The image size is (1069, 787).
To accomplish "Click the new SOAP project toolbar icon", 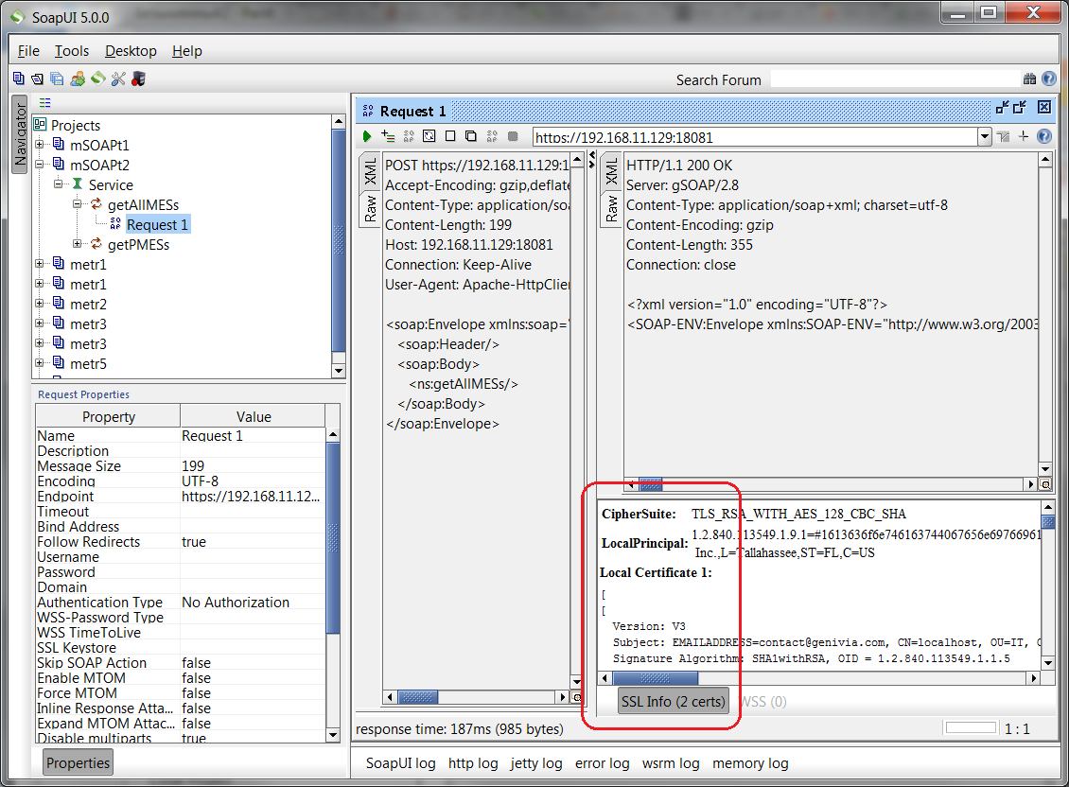I will [x=18, y=79].
